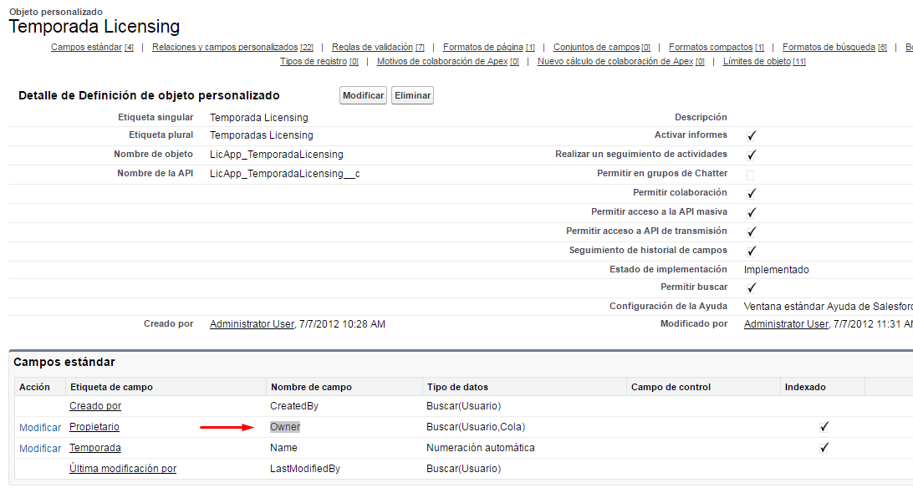Select the highlighted Owner field name text
Image resolution: width=913 pixels, height=488 pixels.
point(284,427)
